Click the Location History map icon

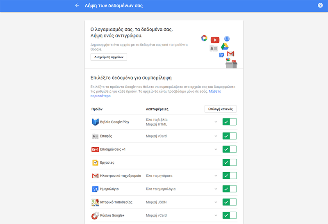click(95, 202)
